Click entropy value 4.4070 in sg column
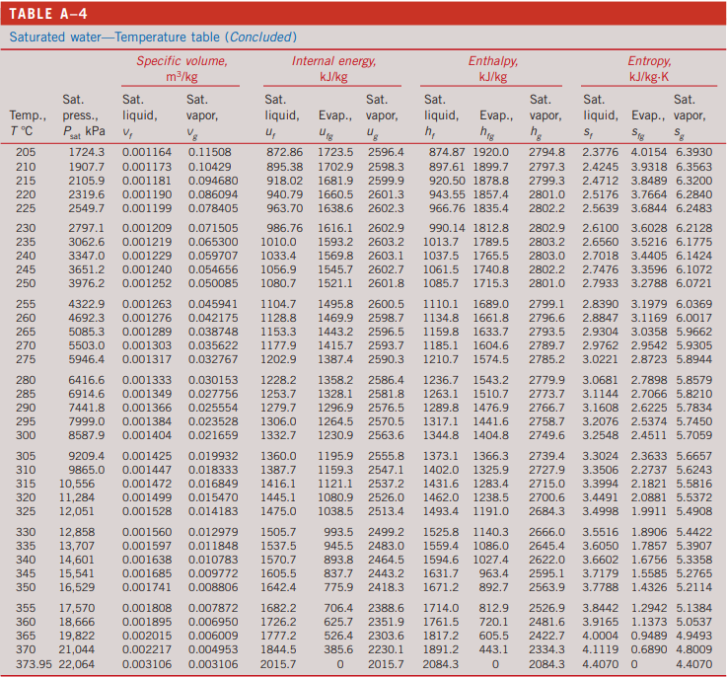Screen dimensions: 727x678 click(x=694, y=664)
